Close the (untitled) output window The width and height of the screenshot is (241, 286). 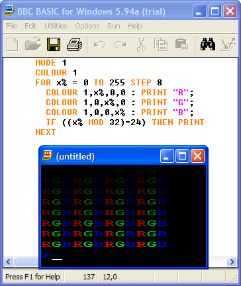pyautogui.click(x=197, y=156)
